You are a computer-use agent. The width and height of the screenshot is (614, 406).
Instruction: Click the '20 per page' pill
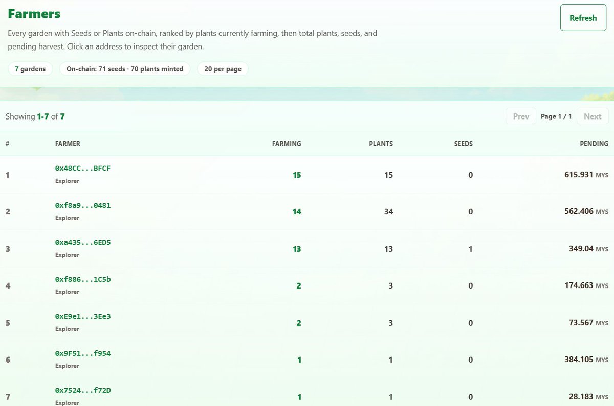(x=223, y=69)
